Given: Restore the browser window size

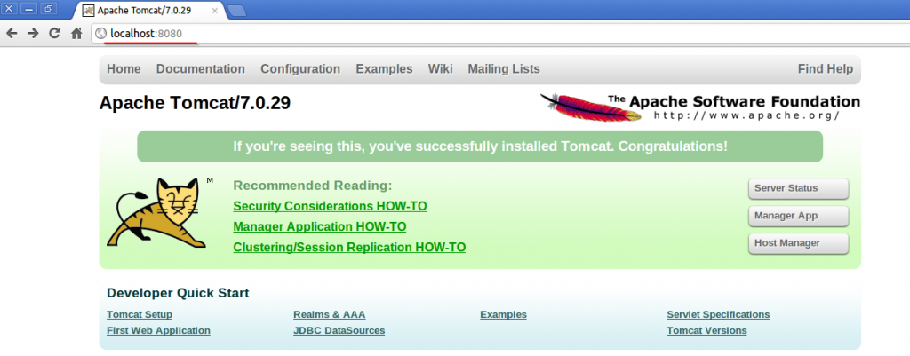Looking at the screenshot, I should (49, 9).
